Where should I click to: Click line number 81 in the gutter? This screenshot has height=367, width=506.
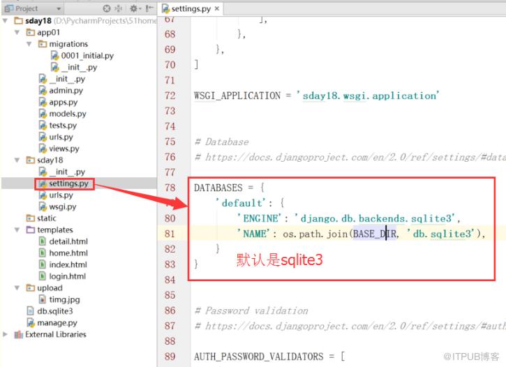170,234
